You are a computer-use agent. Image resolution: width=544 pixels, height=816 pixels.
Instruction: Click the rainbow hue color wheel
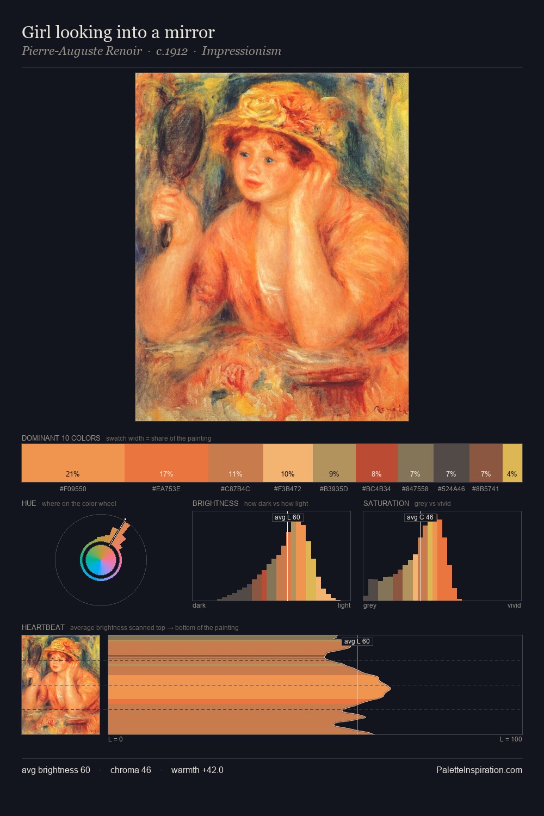point(101,560)
